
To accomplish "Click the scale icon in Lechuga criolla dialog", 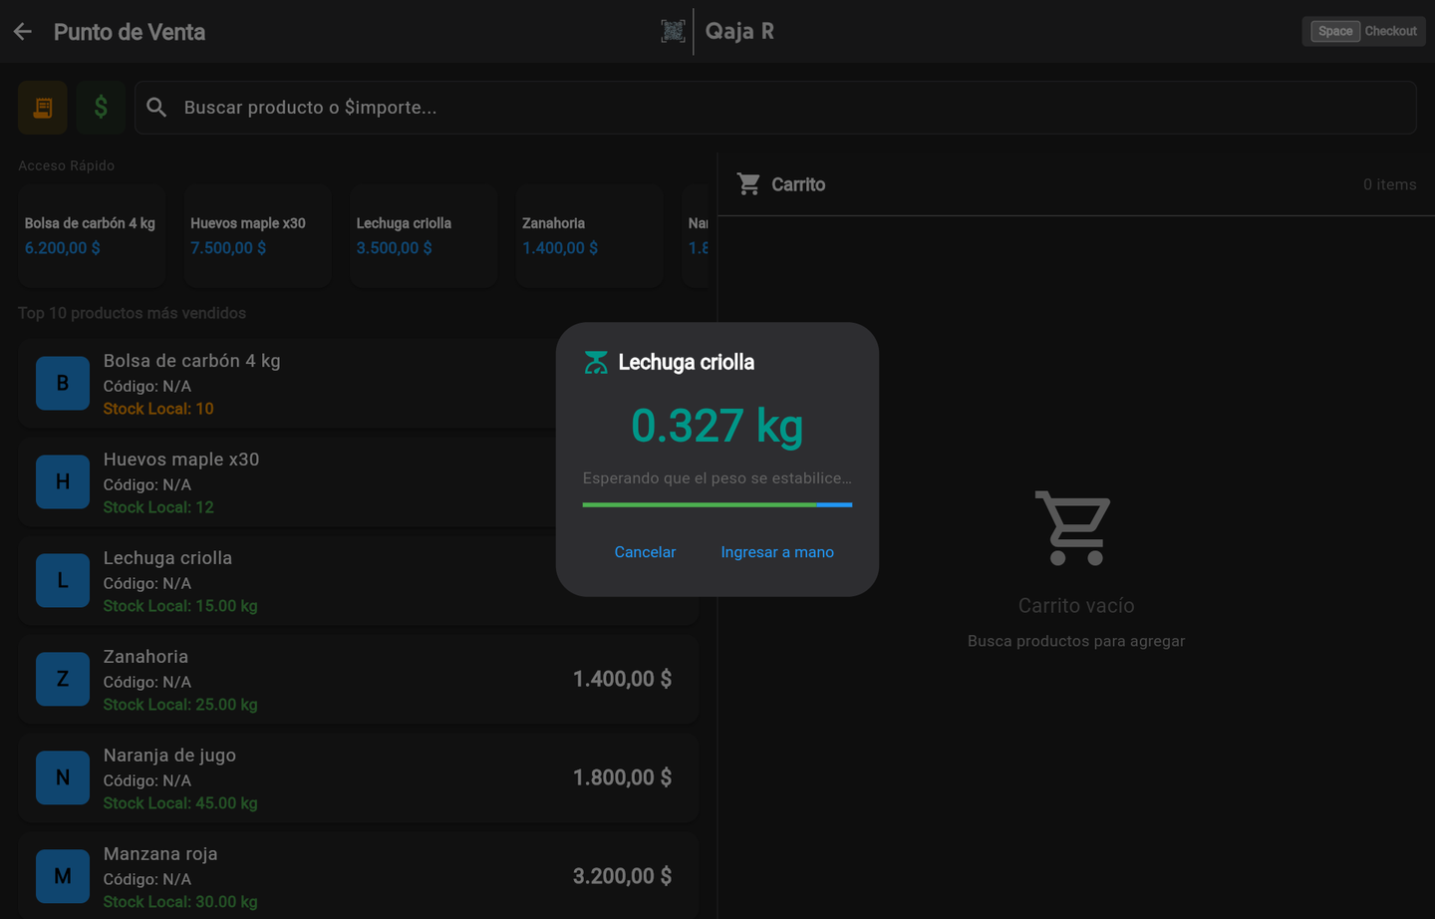I will (x=596, y=363).
